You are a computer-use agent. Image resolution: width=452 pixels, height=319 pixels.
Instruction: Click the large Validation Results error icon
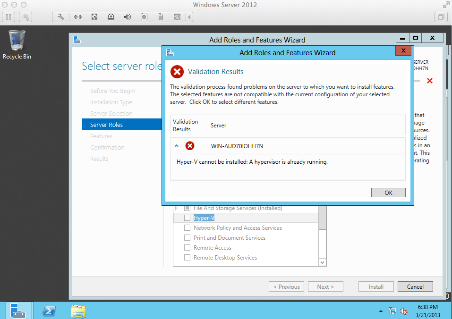177,72
